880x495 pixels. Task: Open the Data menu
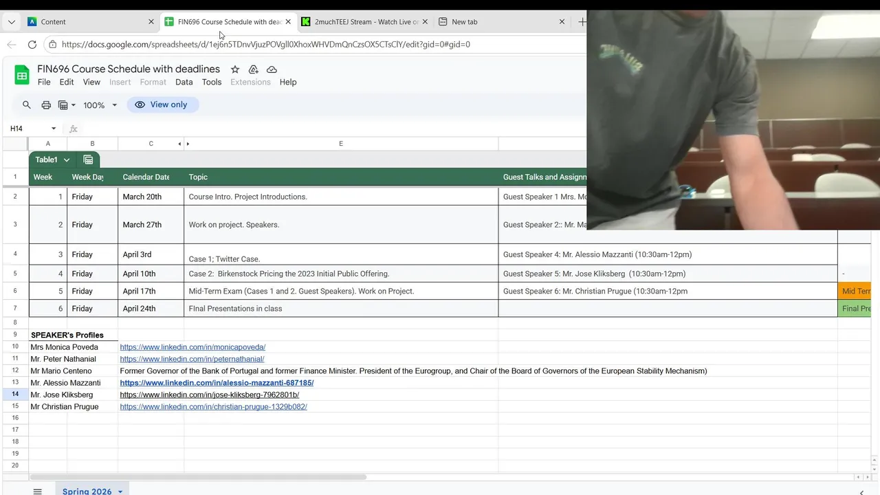[184, 82]
